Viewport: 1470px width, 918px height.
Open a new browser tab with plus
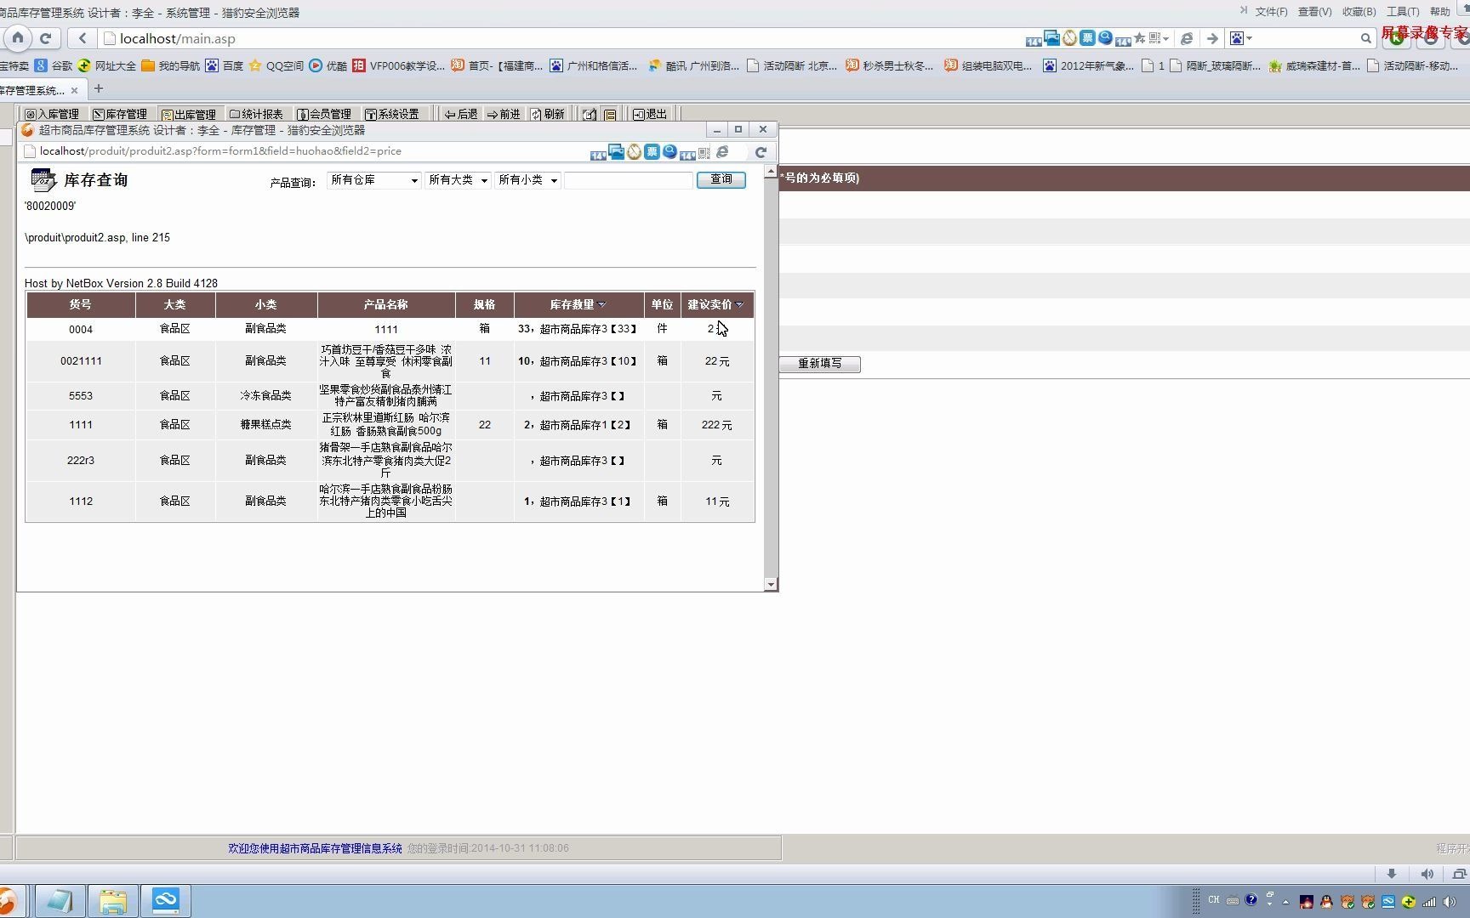(99, 88)
